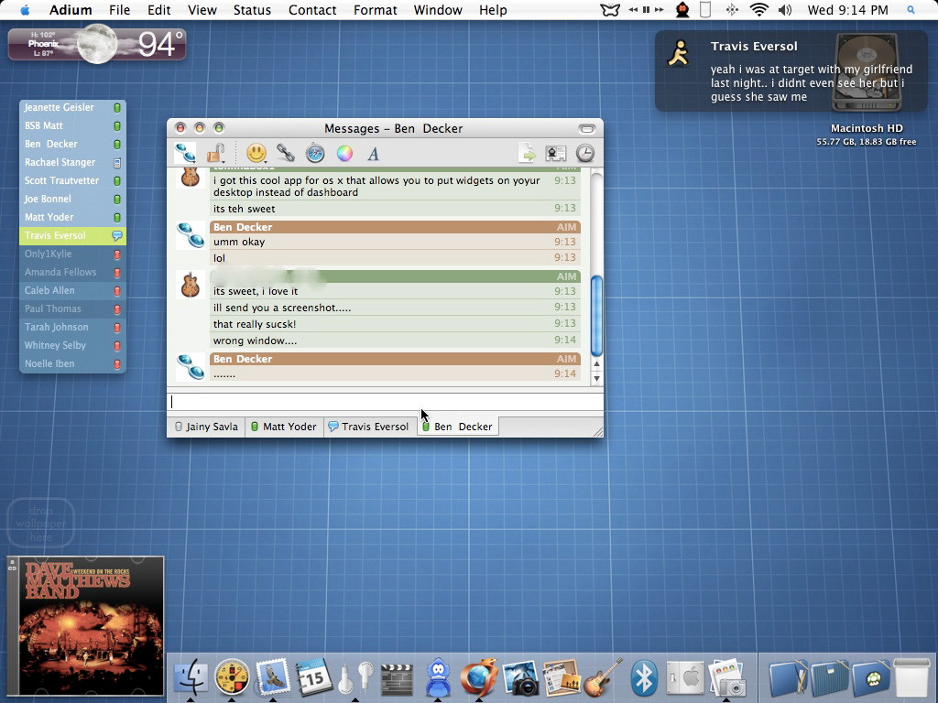Screen dimensions: 938x703
Task: Open volume control in menu bar
Action: (785, 10)
